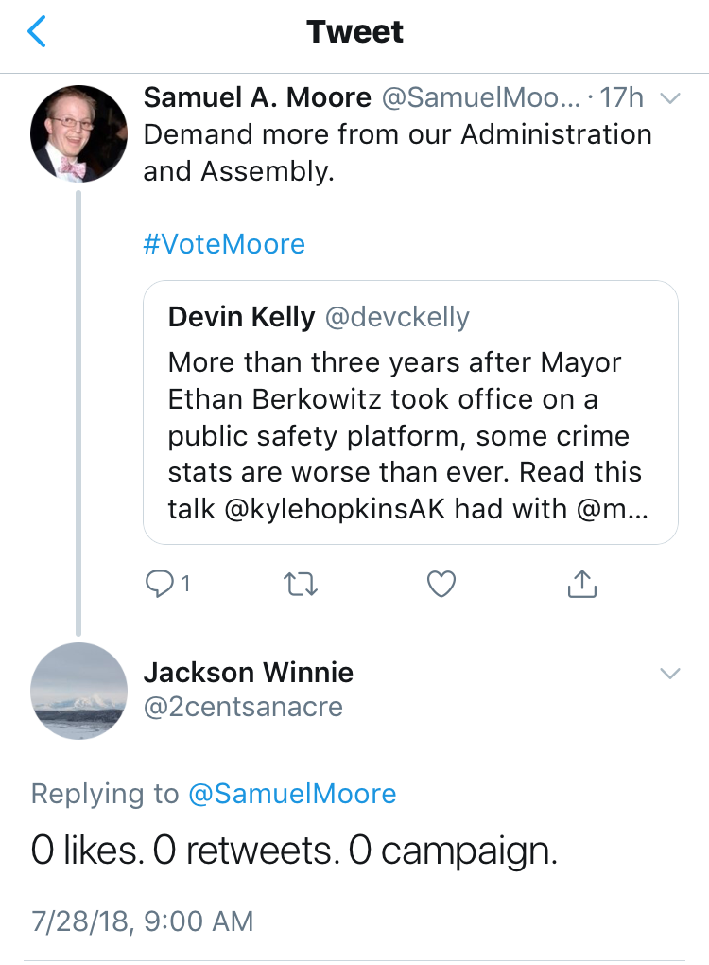
Task: Tap the Samuel A. Moore display name
Action: (x=257, y=97)
